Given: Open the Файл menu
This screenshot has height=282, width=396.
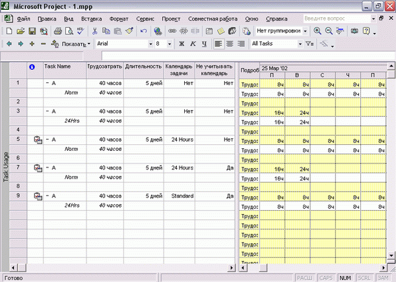Looking at the screenshot, I should tap(23, 19).
